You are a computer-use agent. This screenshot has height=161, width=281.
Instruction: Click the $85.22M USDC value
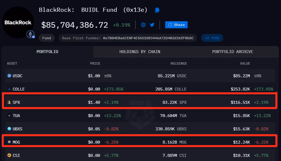coord(241,76)
